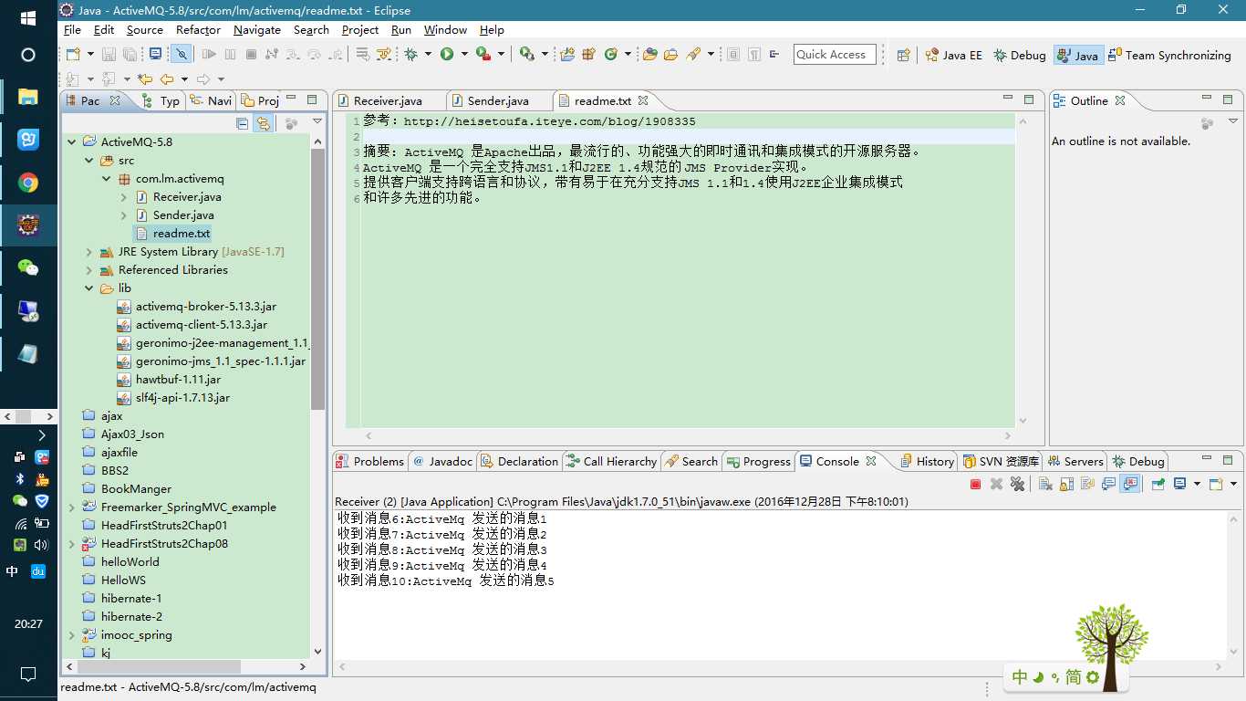This screenshot has width=1246, height=701.
Task: Click the Windows Start button
Action: click(28, 17)
